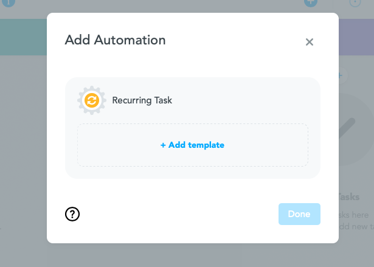374x267 pixels.
Task: Click the partially hidden Tasks heading
Action: 349,197
